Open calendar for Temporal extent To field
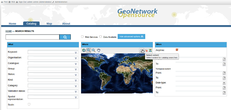Image resolution: width=231 pixels, height=110 pixels. [x=224, y=78]
